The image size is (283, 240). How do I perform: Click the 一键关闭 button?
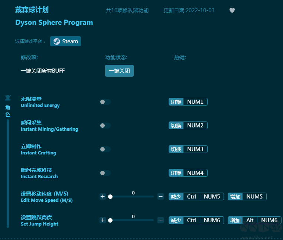pyautogui.click(x=119, y=71)
